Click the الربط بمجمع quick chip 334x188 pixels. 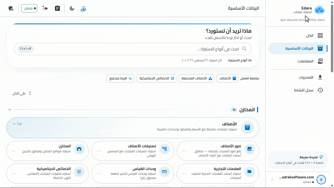[121, 78]
